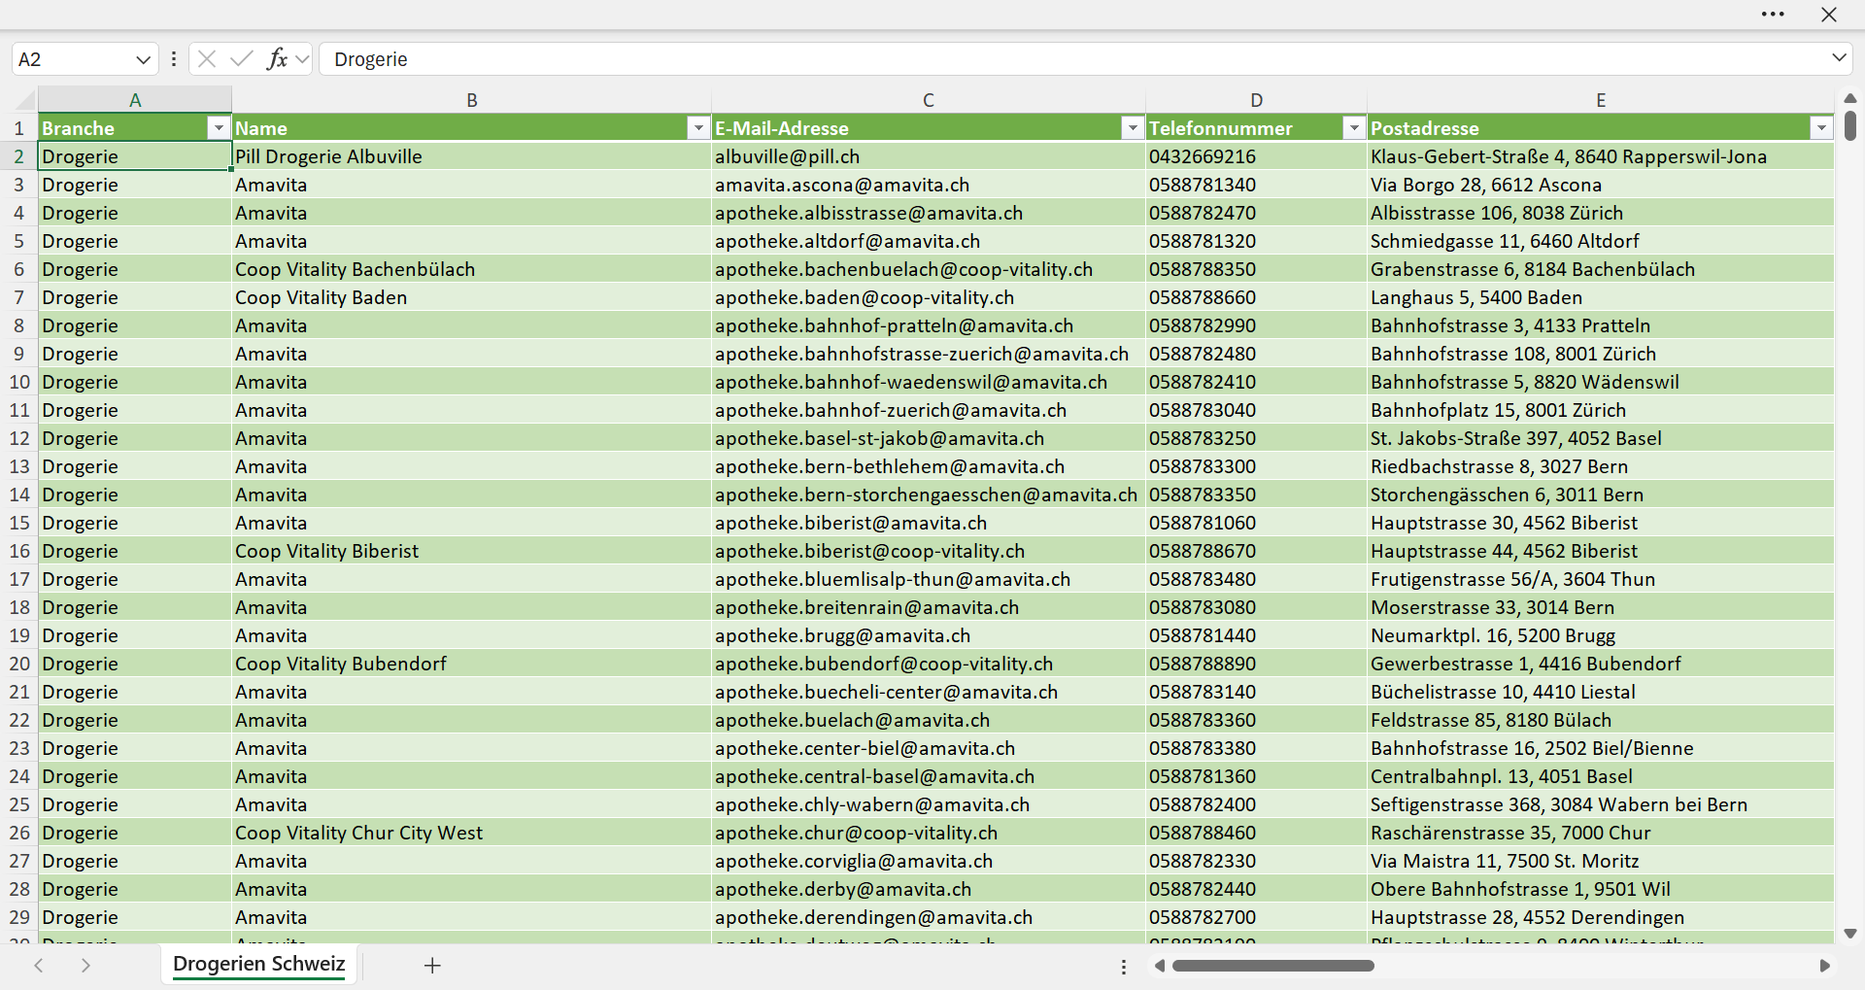
Task: Select cell Pill Drogerie Albuville
Action: coord(472,156)
